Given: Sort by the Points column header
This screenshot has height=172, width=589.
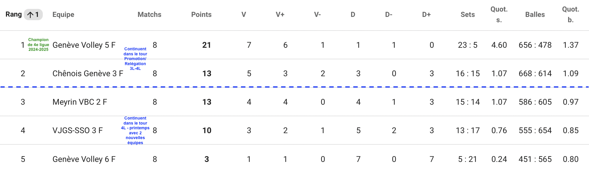Looking at the screenshot, I should pos(201,15).
